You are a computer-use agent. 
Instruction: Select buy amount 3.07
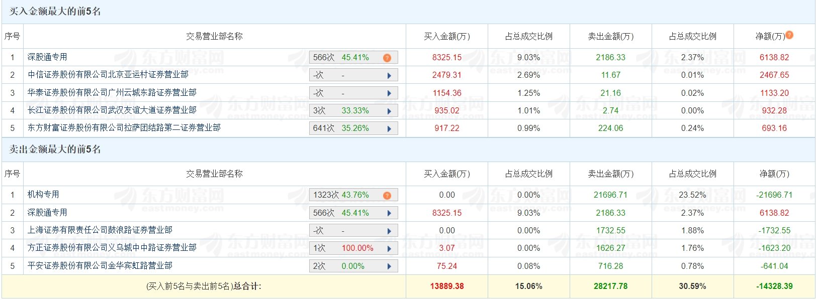point(447,248)
